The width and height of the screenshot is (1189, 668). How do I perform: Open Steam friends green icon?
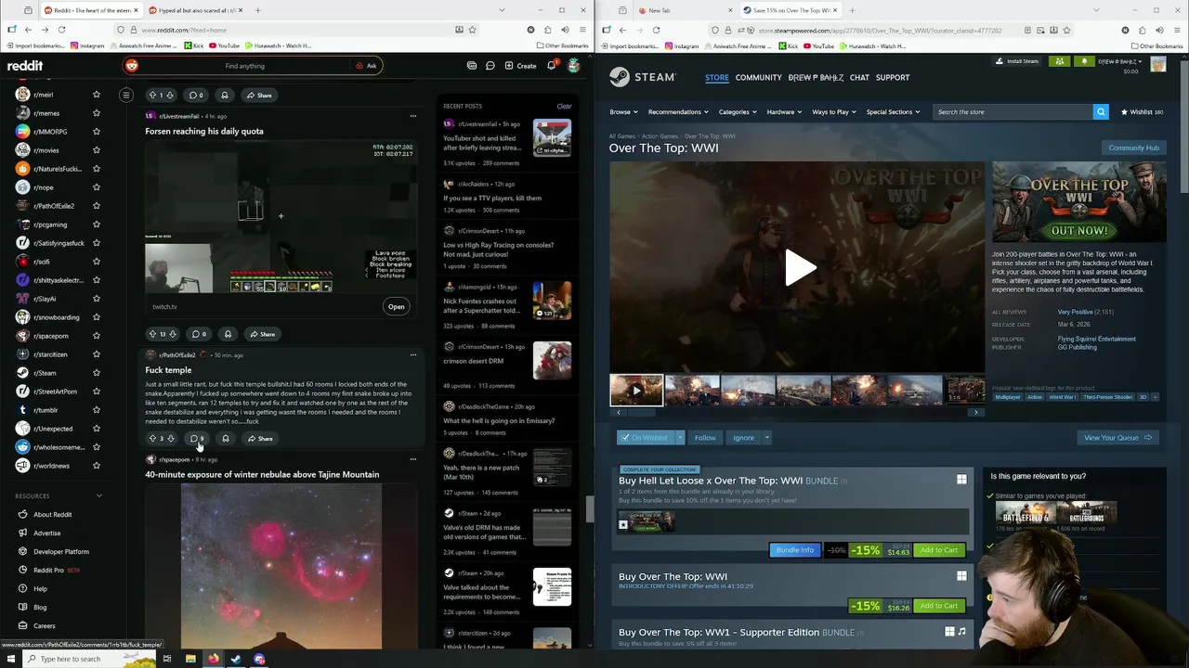[x=1060, y=61]
